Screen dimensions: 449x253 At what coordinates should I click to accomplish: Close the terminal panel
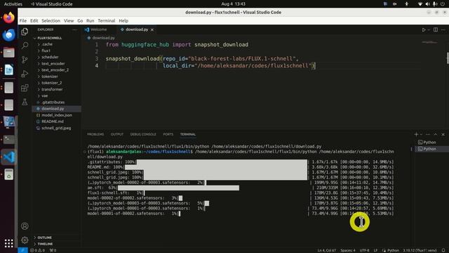pyautogui.click(x=443, y=134)
